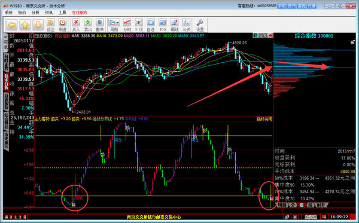359x223 pixels.
Task: Open 设置 wrench settings icon
Action: (200, 25)
